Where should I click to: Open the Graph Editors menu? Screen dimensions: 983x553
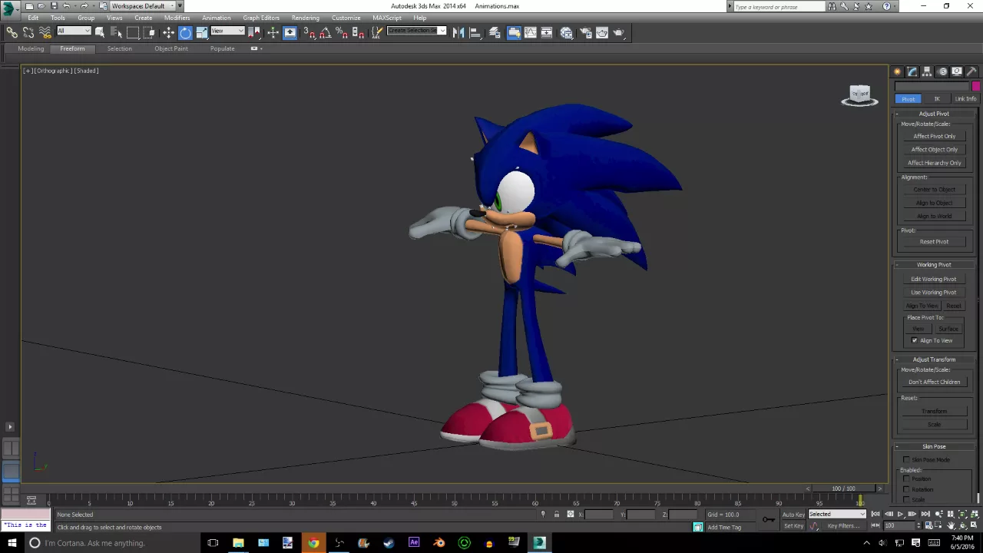pyautogui.click(x=261, y=18)
